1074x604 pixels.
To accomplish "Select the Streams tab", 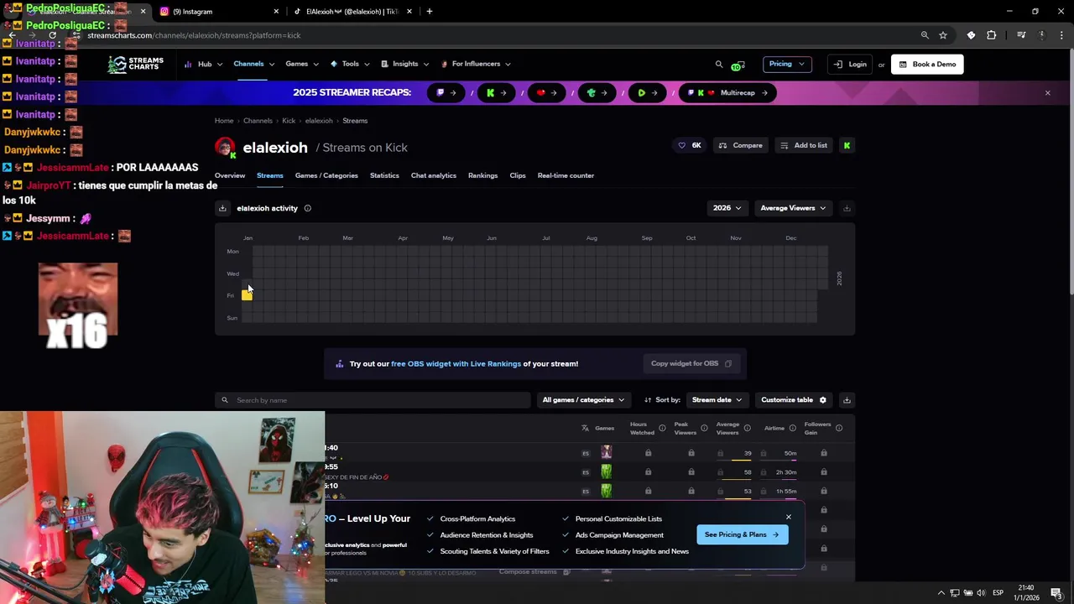I will coord(270,175).
